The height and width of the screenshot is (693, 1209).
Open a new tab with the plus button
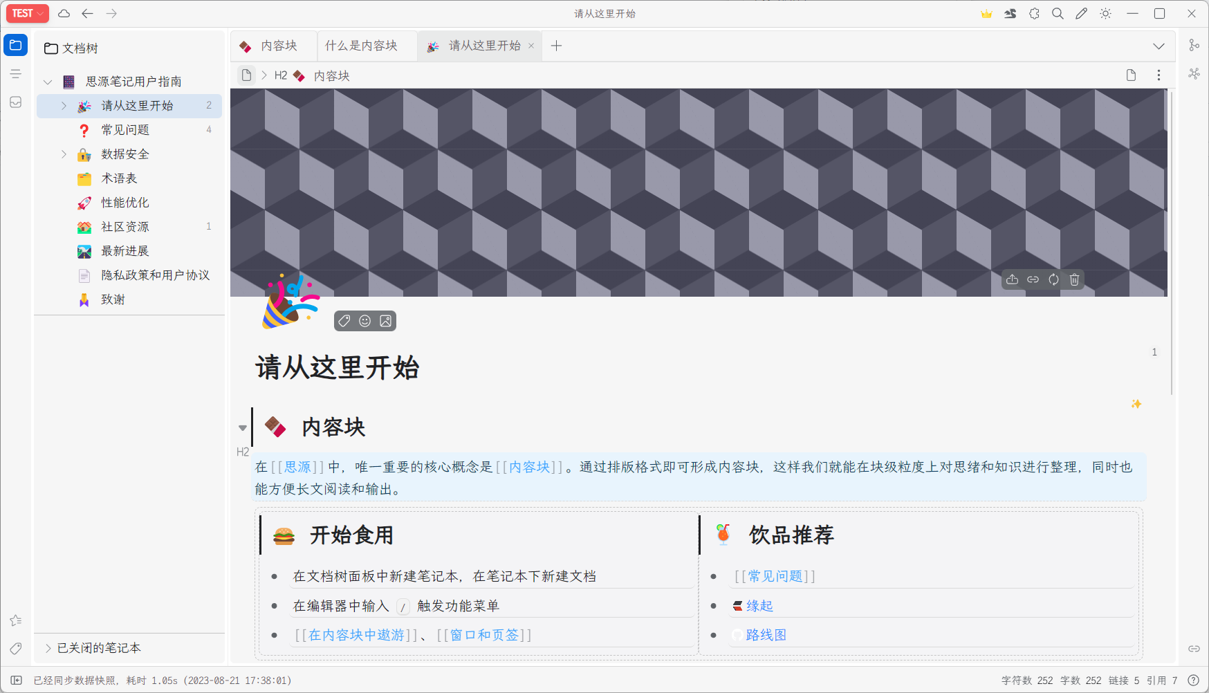point(556,46)
